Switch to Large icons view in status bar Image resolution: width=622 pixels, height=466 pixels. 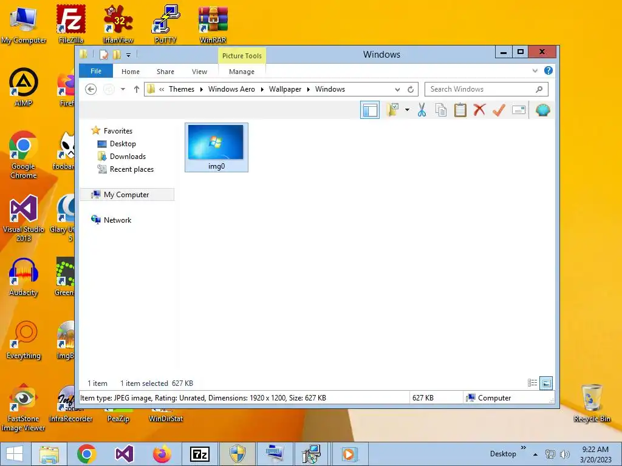(x=546, y=383)
